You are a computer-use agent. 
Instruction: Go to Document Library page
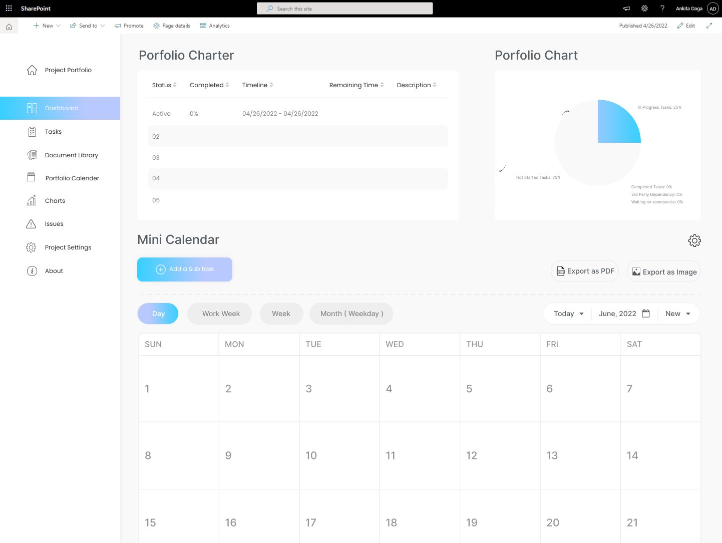(x=71, y=155)
